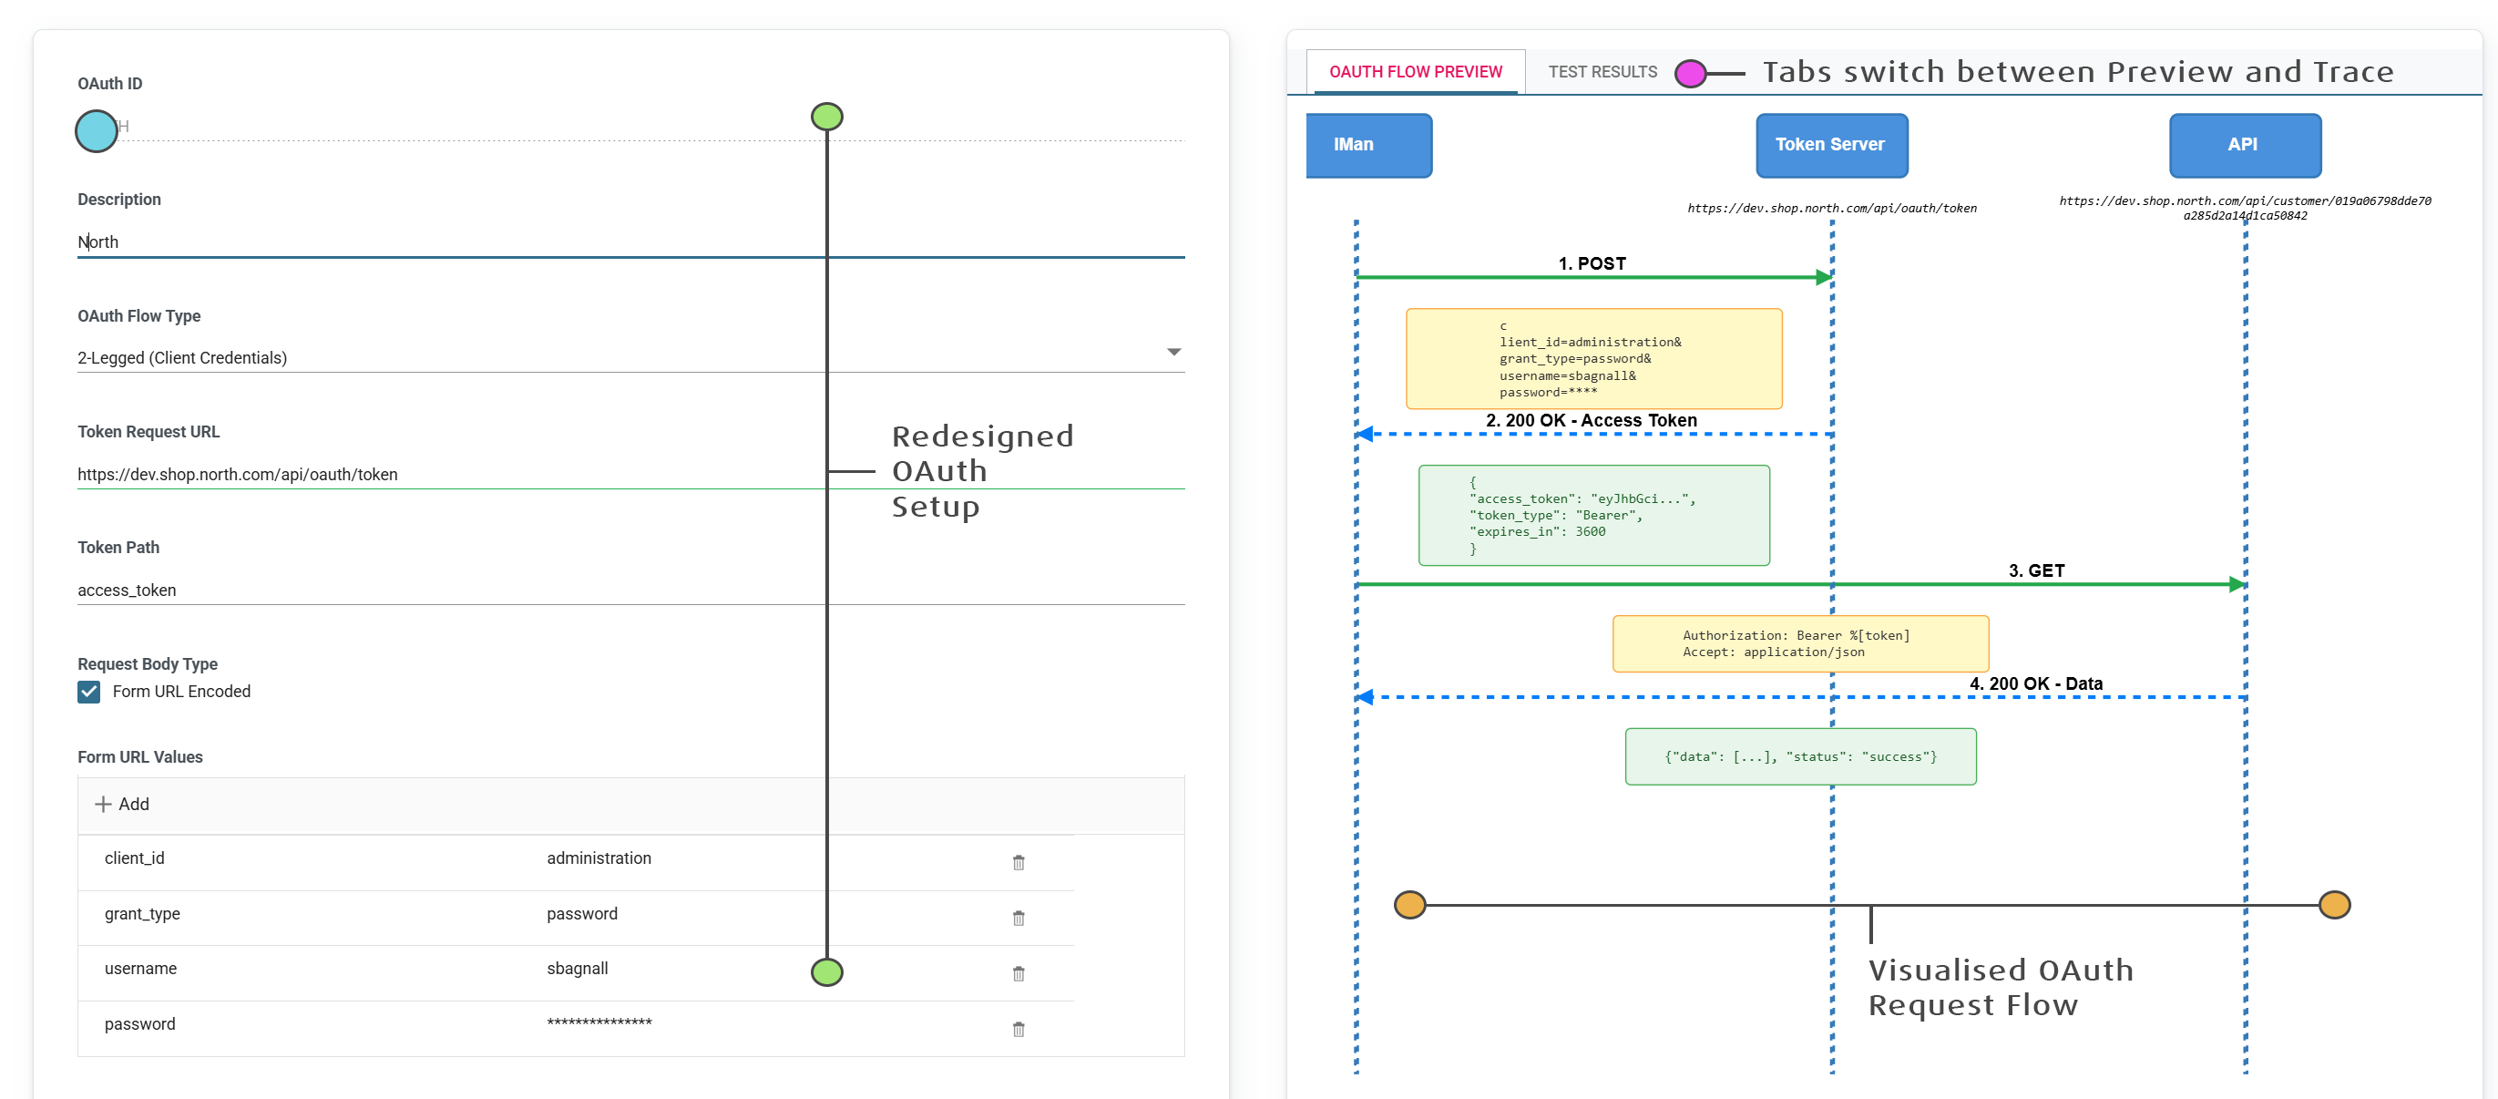This screenshot has height=1099, width=2498.
Task: Open the OAuth Flow Type dropdown arrow
Action: tap(1173, 352)
